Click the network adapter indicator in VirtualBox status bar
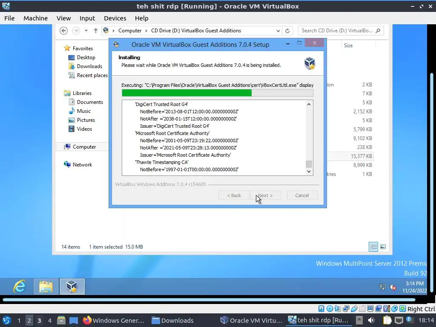This screenshot has height=327, width=436. click(x=346, y=308)
